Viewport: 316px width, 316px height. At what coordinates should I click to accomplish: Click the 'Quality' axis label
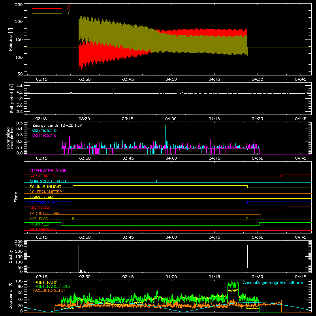[11, 256]
